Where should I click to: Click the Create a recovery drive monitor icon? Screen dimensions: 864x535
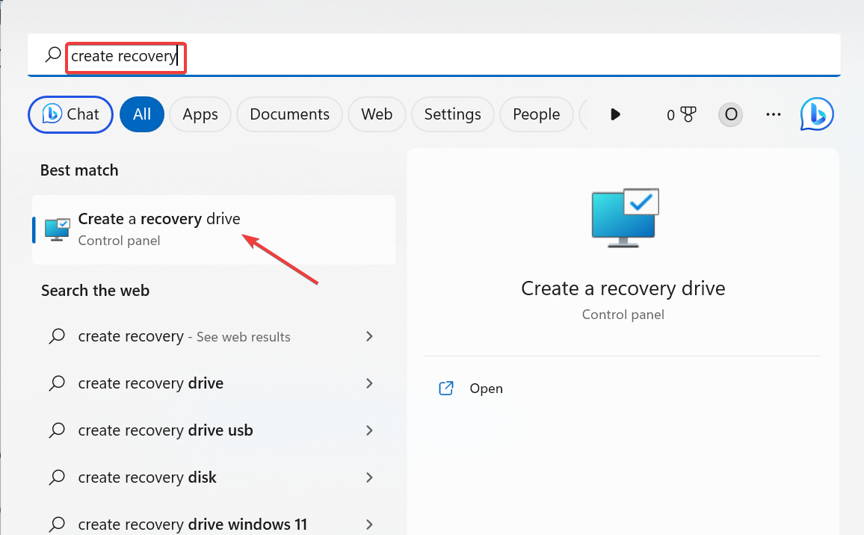[57, 229]
